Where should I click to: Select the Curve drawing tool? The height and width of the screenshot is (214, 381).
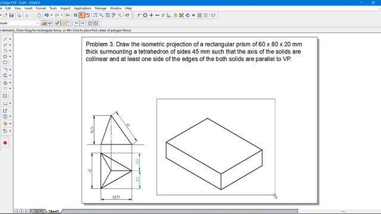click(5, 45)
